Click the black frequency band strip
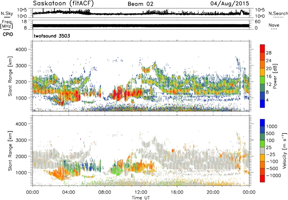The image size is (288, 200). click(141, 26)
